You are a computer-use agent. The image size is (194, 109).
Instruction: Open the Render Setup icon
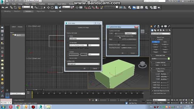(151, 8)
